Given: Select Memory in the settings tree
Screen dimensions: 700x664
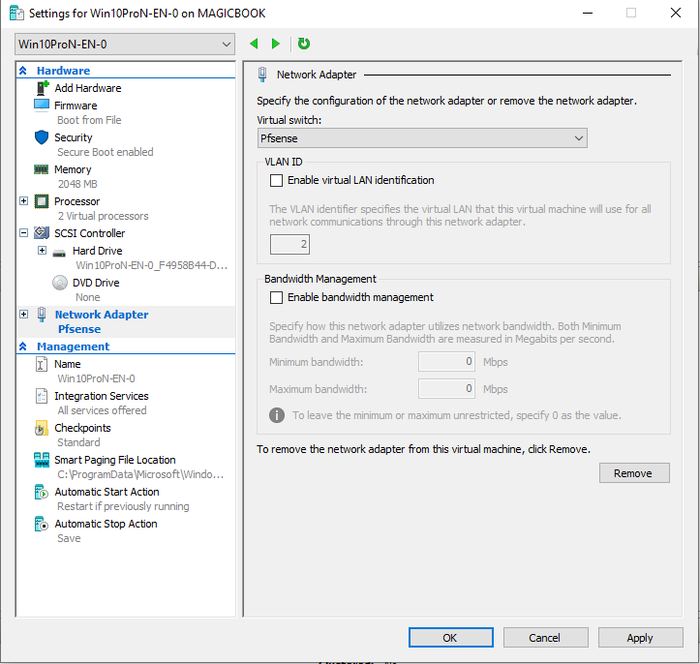Looking at the screenshot, I should pyautogui.click(x=73, y=169).
